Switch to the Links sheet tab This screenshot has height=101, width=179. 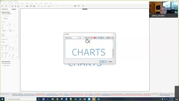point(20,94)
